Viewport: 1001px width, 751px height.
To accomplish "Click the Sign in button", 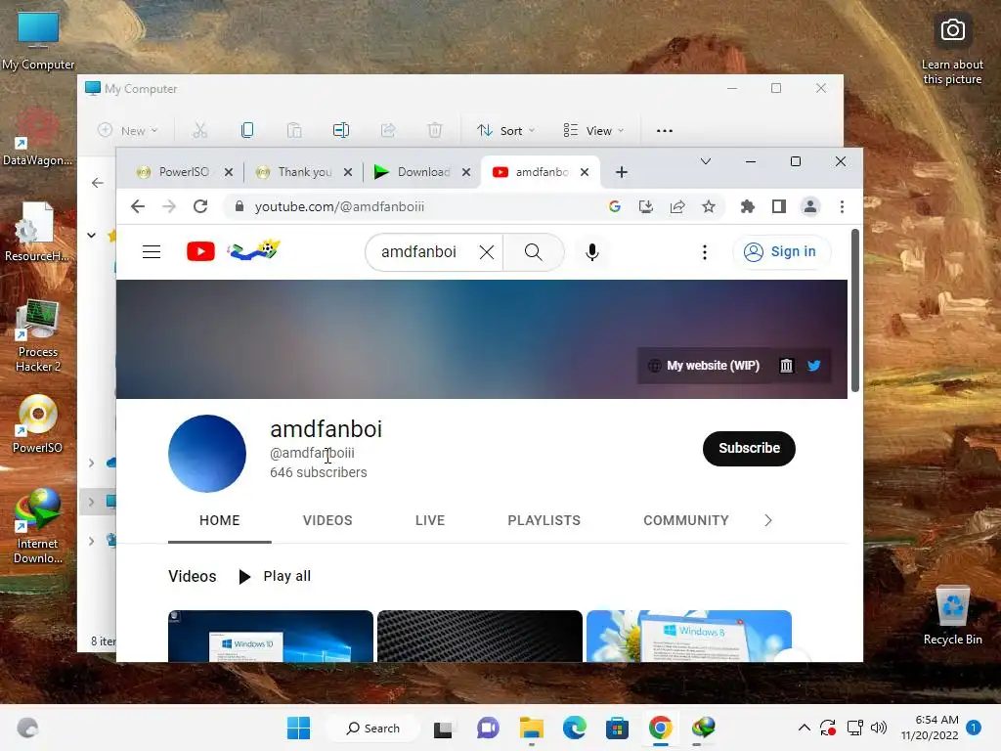I will [x=781, y=252].
